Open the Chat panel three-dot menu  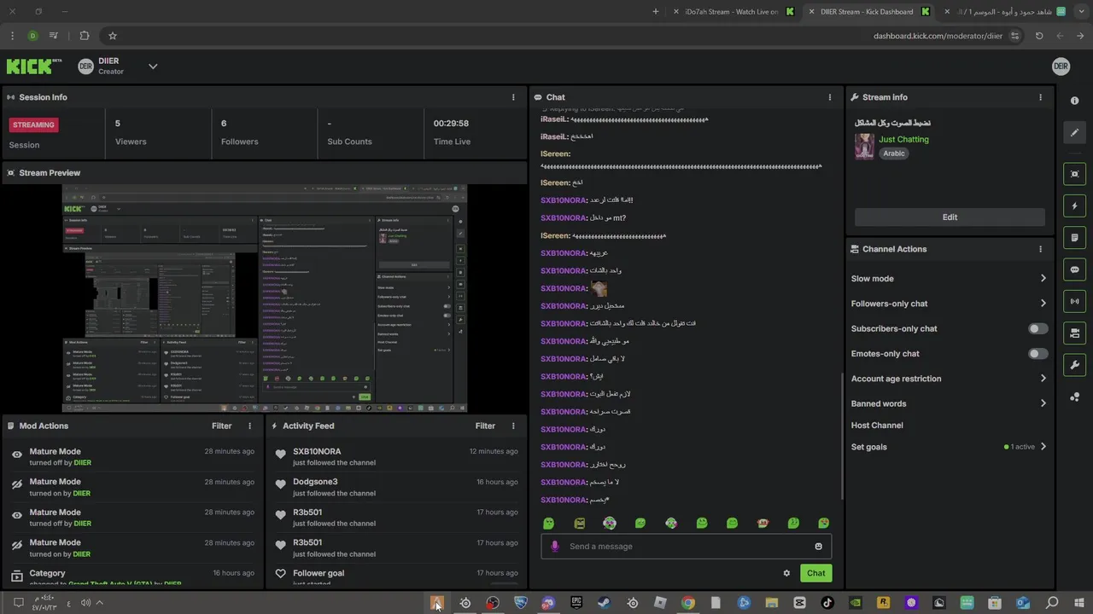tap(829, 97)
